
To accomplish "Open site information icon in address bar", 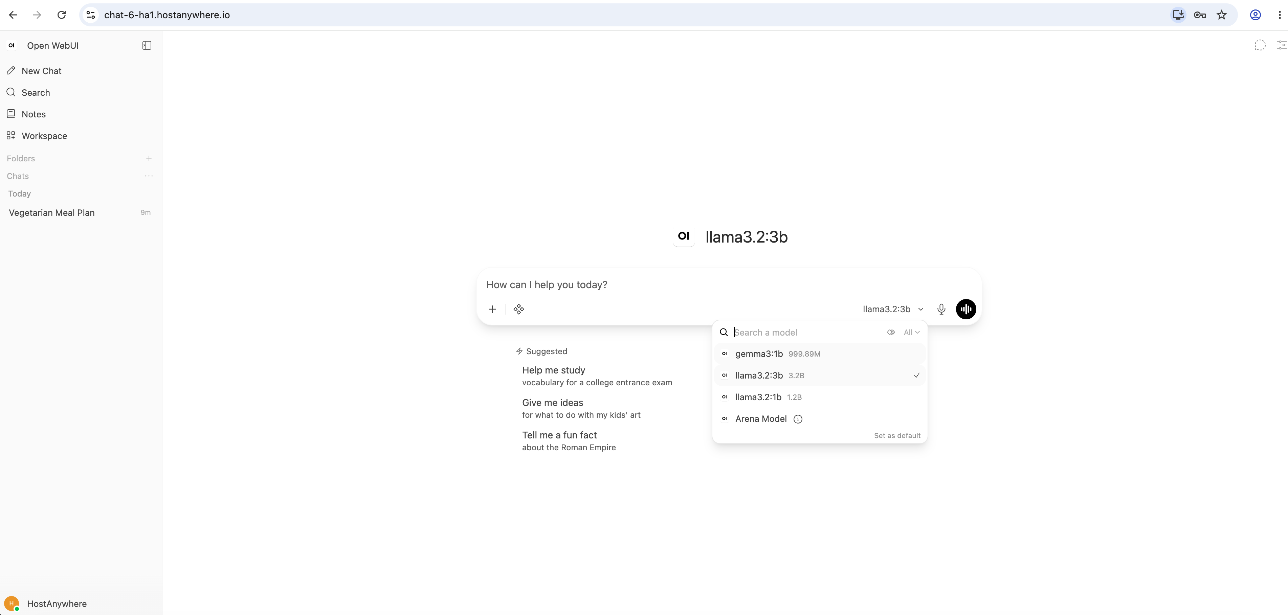I will click(x=90, y=15).
